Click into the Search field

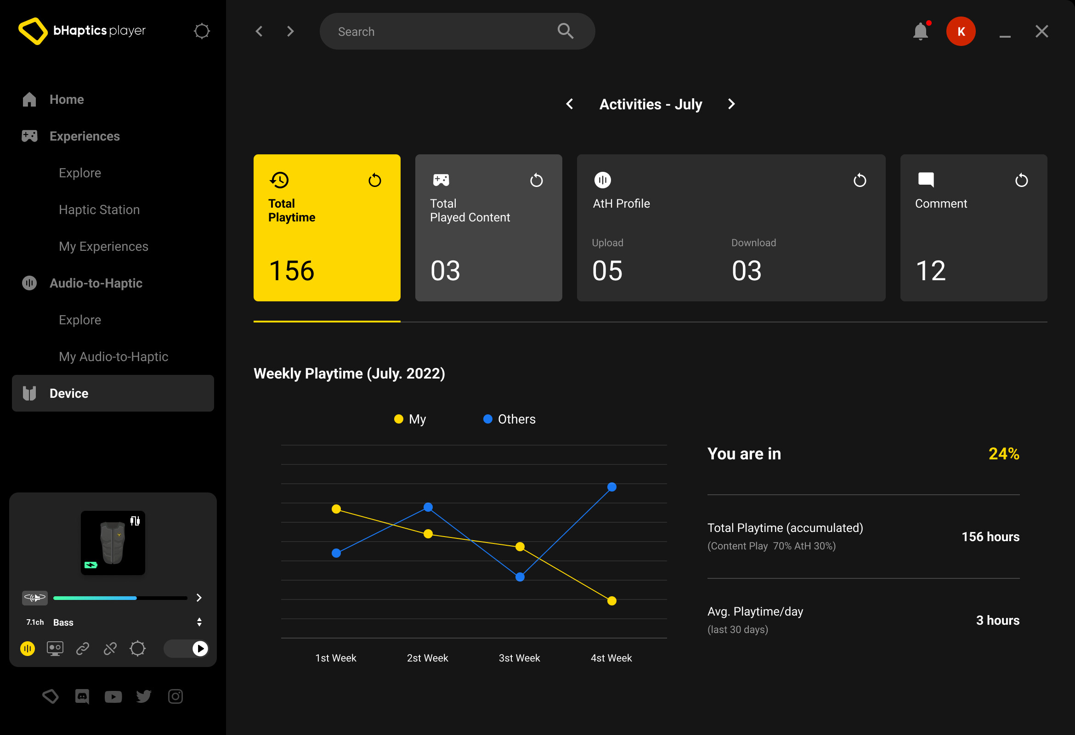click(x=444, y=31)
